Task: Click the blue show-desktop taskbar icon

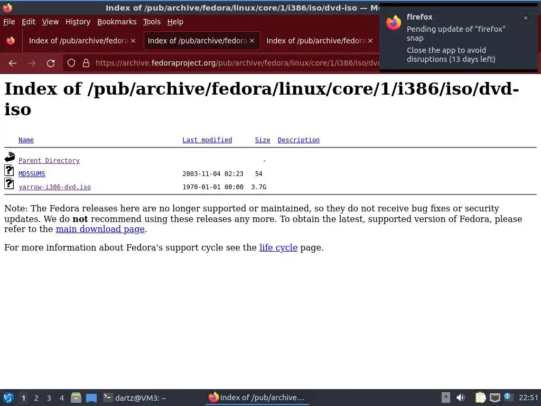Action: tap(91, 398)
